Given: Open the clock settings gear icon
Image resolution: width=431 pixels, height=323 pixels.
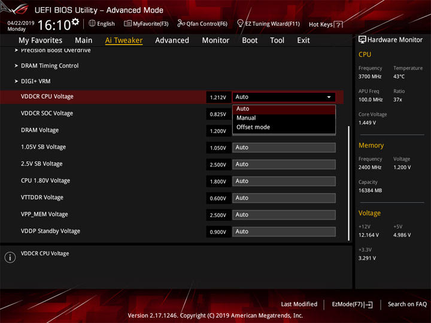Looking at the screenshot, I should click(x=75, y=22).
